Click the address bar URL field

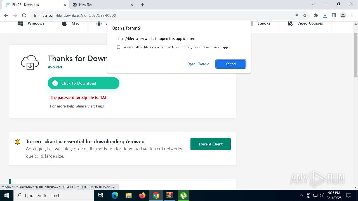(x=162, y=15)
